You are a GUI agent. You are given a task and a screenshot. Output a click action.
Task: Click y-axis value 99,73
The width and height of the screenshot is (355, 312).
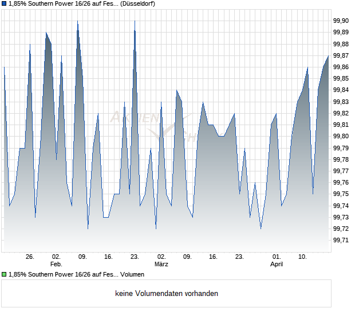click(341, 218)
